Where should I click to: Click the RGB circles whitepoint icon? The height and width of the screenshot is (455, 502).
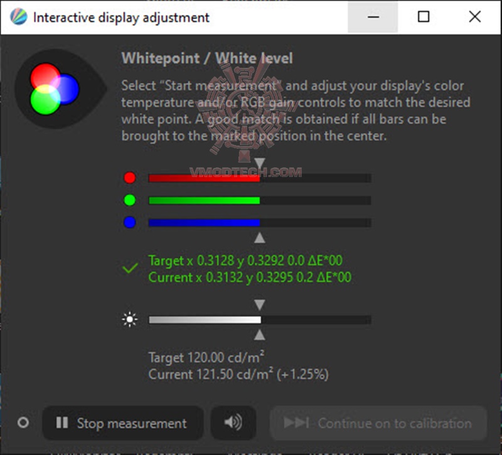(55, 88)
